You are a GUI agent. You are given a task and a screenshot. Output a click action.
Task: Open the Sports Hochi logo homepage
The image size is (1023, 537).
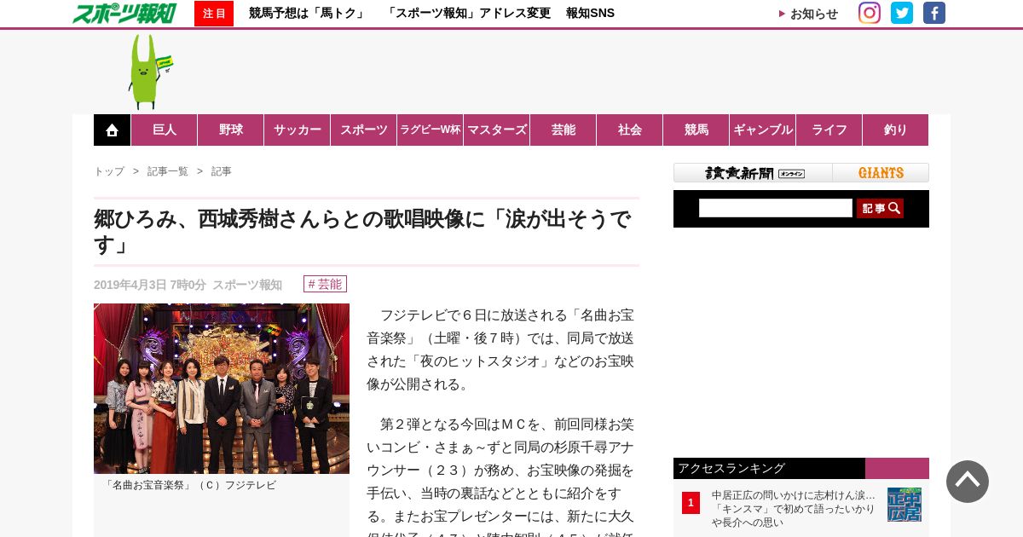(124, 13)
